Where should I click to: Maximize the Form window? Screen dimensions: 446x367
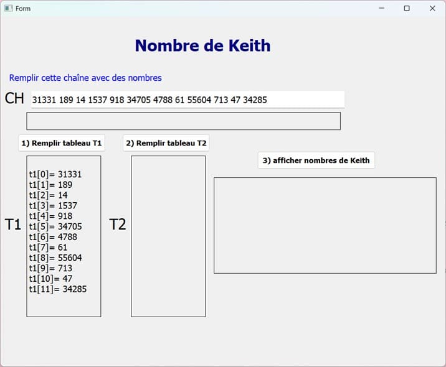click(407, 8)
